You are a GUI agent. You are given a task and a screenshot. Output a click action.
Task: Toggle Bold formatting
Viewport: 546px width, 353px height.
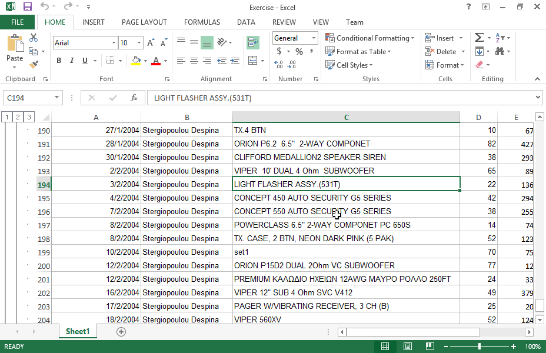tap(59, 61)
